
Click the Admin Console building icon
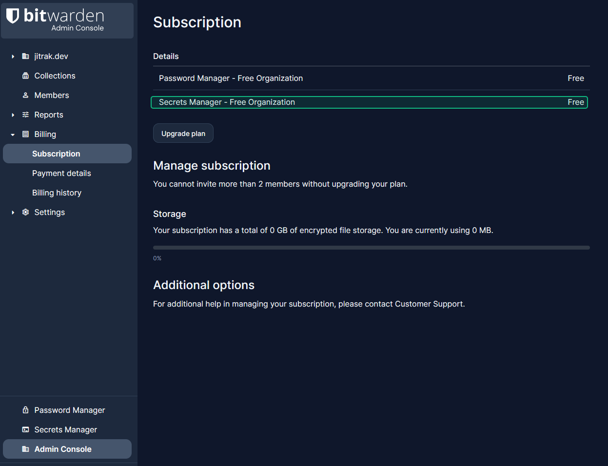[x=25, y=449]
